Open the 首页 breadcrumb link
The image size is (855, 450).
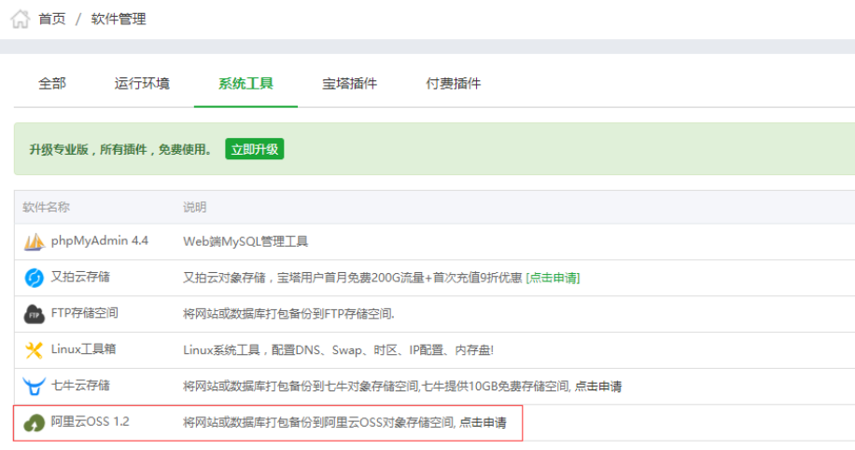51,19
